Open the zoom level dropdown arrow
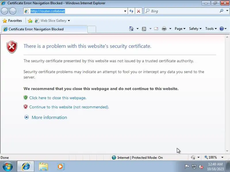This screenshot has width=230, height=172. pyautogui.click(x=222, y=157)
